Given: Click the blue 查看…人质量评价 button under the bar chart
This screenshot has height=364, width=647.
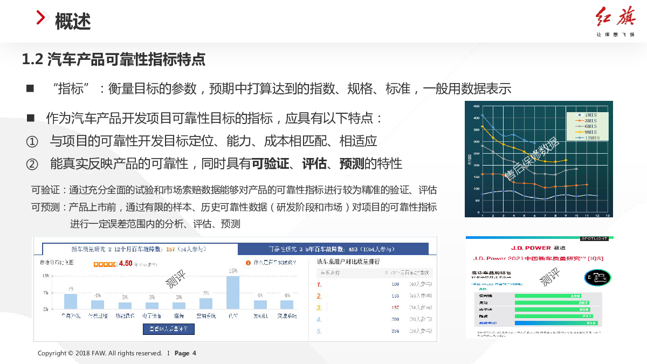Looking at the screenshot, I should (x=168, y=328).
